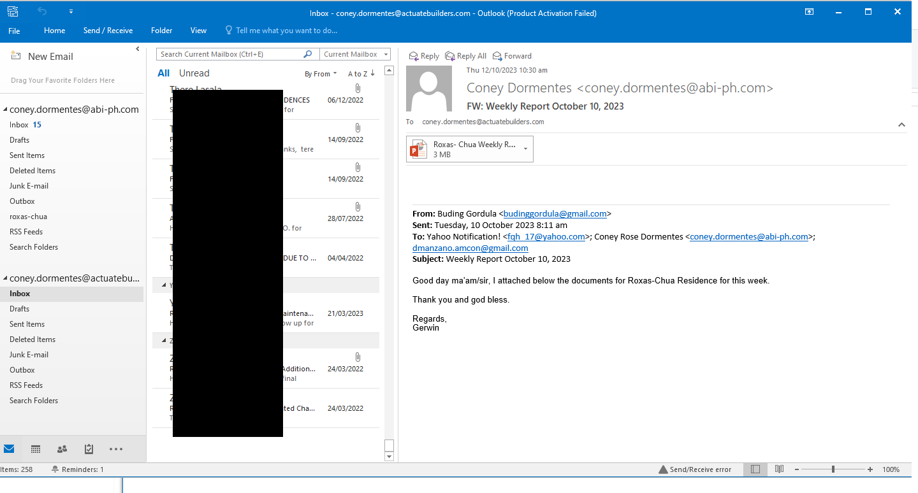
Task: Show All messages filter
Action: point(164,73)
